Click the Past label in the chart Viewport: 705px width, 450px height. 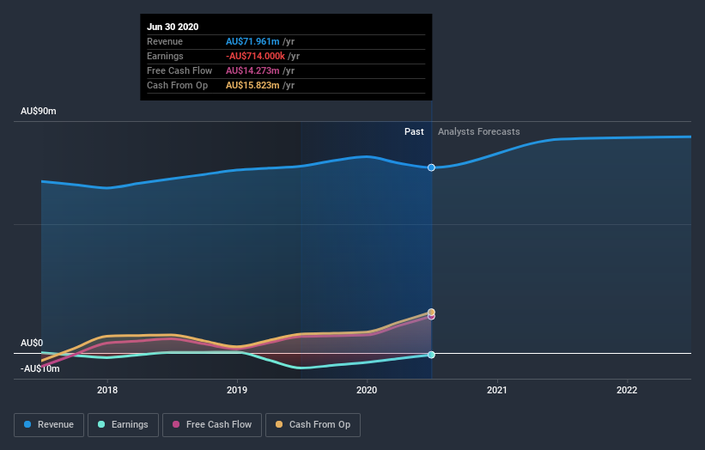[414, 131]
